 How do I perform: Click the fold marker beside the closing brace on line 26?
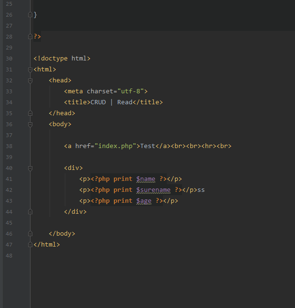[30, 15]
